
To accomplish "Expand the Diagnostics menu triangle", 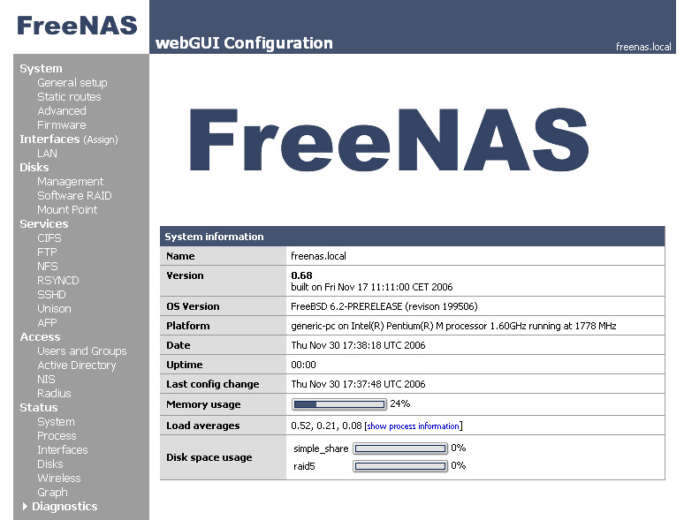I will point(25,506).
